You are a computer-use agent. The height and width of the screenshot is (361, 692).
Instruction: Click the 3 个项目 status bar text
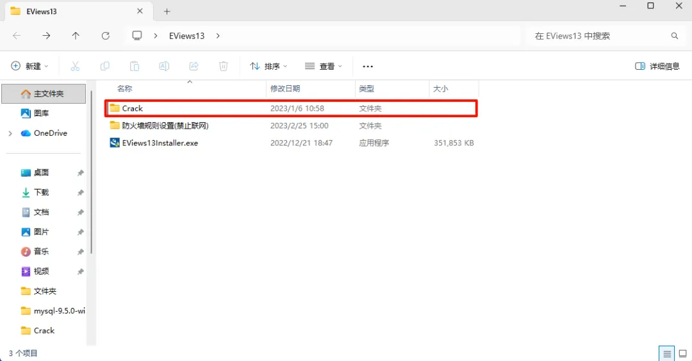[23, 353]
